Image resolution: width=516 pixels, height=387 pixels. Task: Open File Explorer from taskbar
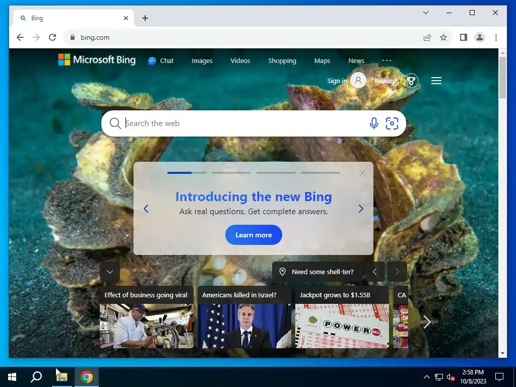click(x=61, y=377)
